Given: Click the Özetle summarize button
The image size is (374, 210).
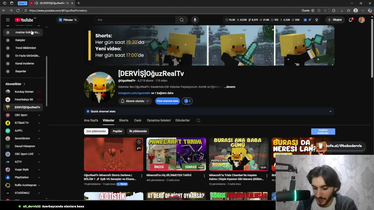Looking at the screenshot, I should (306, 10).
